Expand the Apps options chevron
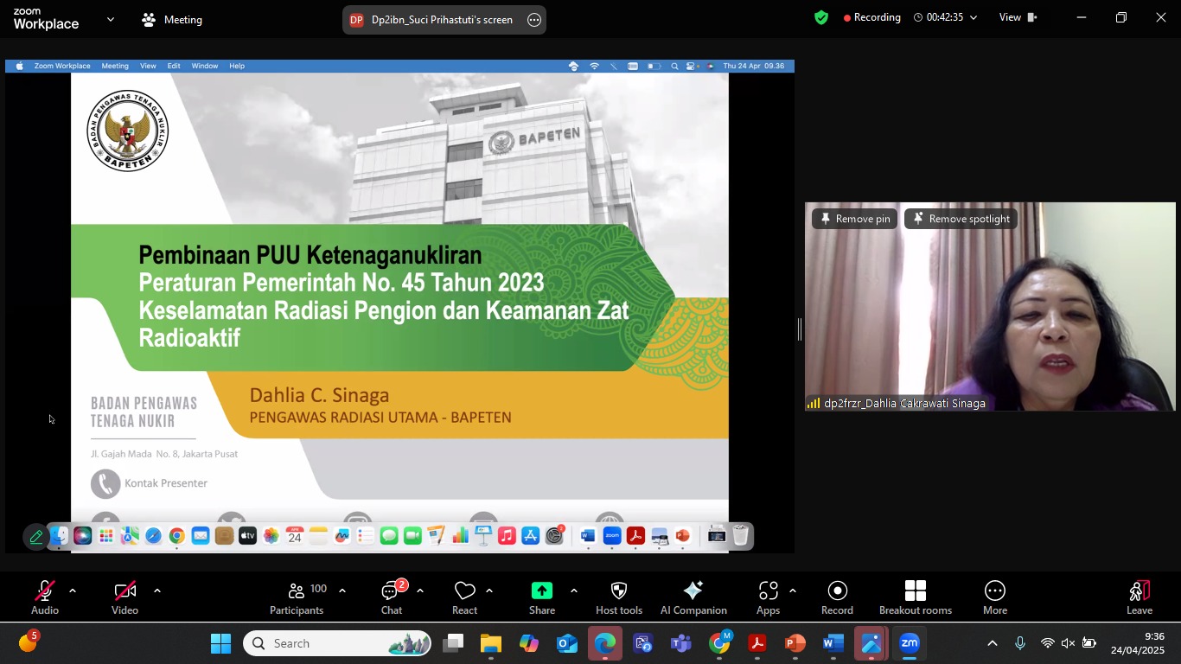The image size is (1181, 664). [x=793, y=591]
